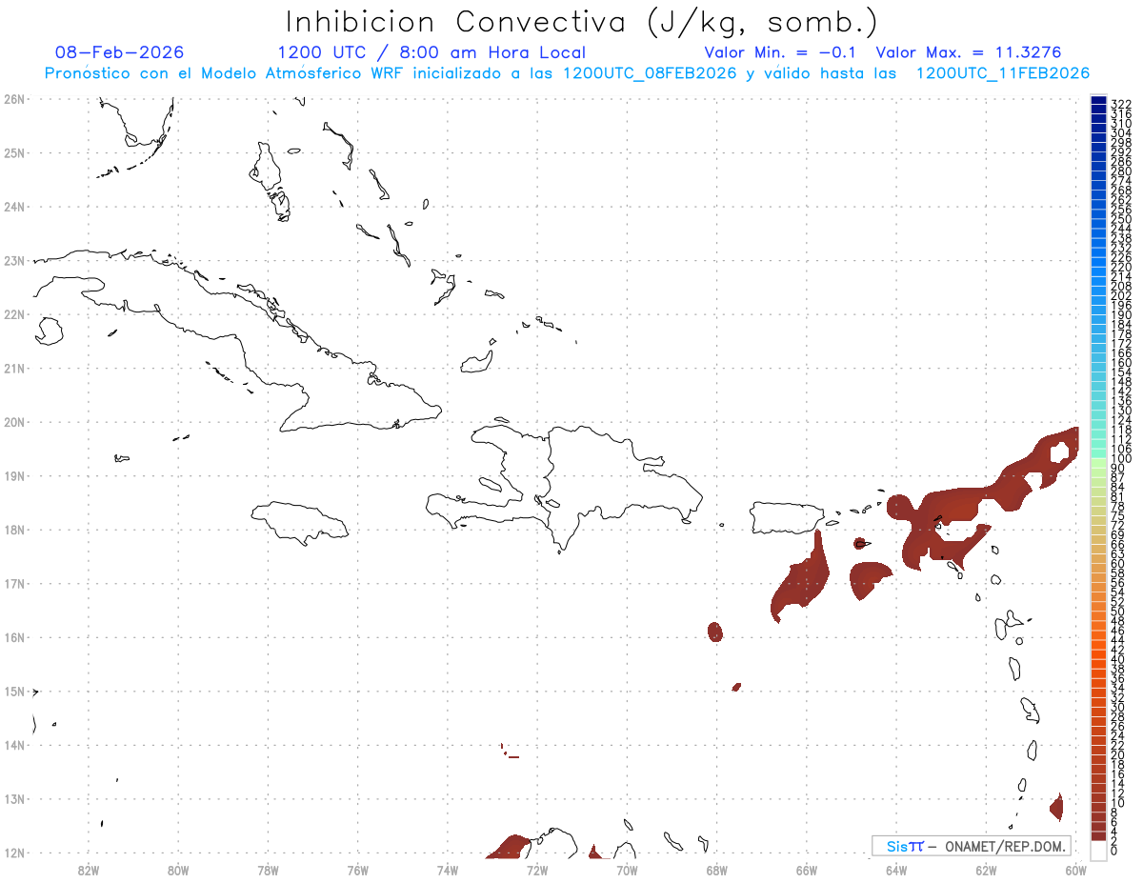The image size is (1143, 883).
Task: Click the title 'Inhibicion Convectiva (J/kg, somb.)'
Action: pos(582,23)
